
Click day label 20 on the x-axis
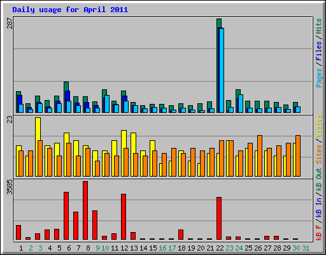201,248
